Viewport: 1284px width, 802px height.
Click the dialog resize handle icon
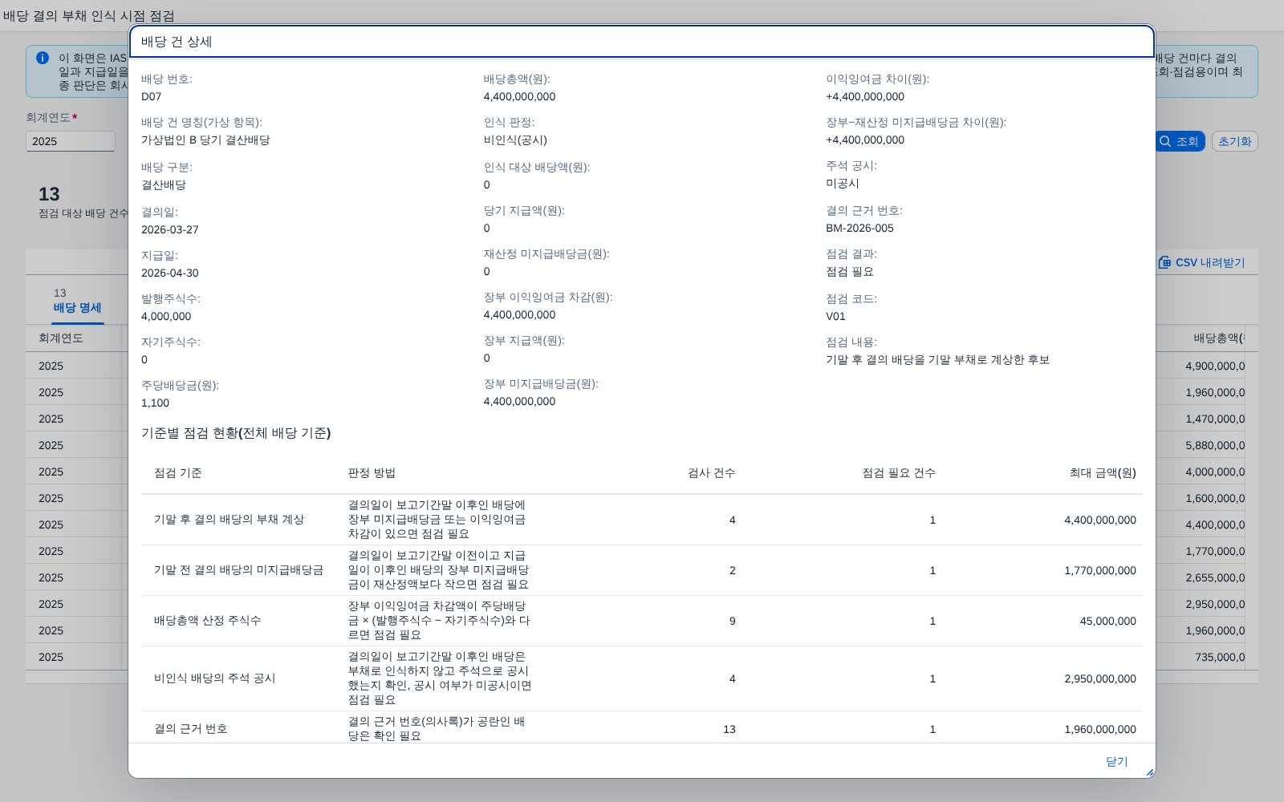(x=1149, y=772)
